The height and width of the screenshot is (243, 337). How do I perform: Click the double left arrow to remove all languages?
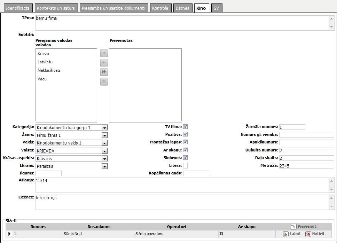104,81
